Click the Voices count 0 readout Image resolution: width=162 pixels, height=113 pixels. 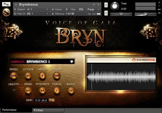(67, 9)
